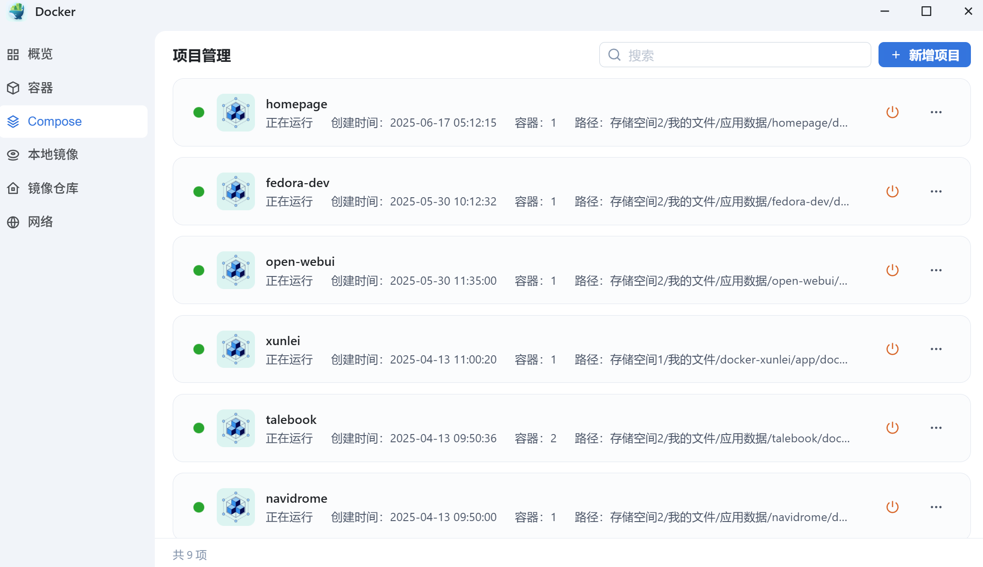Viewport: 983px width, 567px height.
Task: Click open-webui creation time 2025-05-30 11:35:00
Action: 443,281
